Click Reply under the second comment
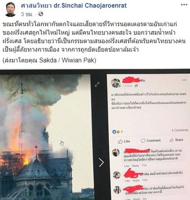This screenshot has height=200, width=190. pyautogui.click(x=136, y=180)
